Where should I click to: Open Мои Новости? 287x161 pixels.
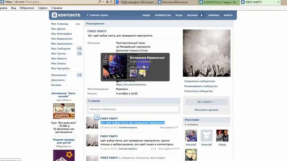pos(59,59)
